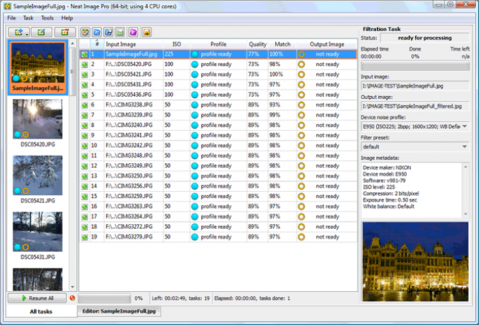This screenshot has height=325, width=479.
Task: Click the Edit task toolbar button
Action: coord(42,32)
